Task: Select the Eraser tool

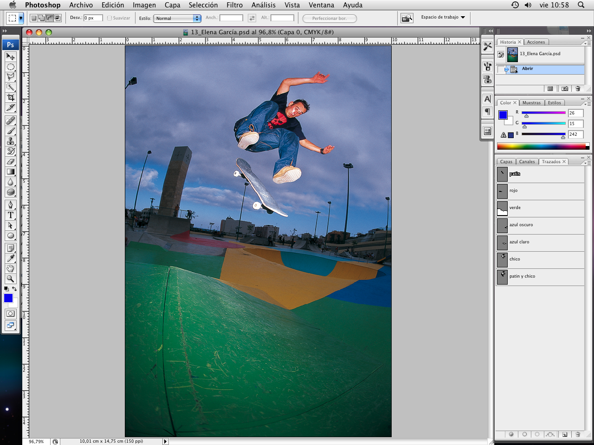Action: tap(11, 161)
